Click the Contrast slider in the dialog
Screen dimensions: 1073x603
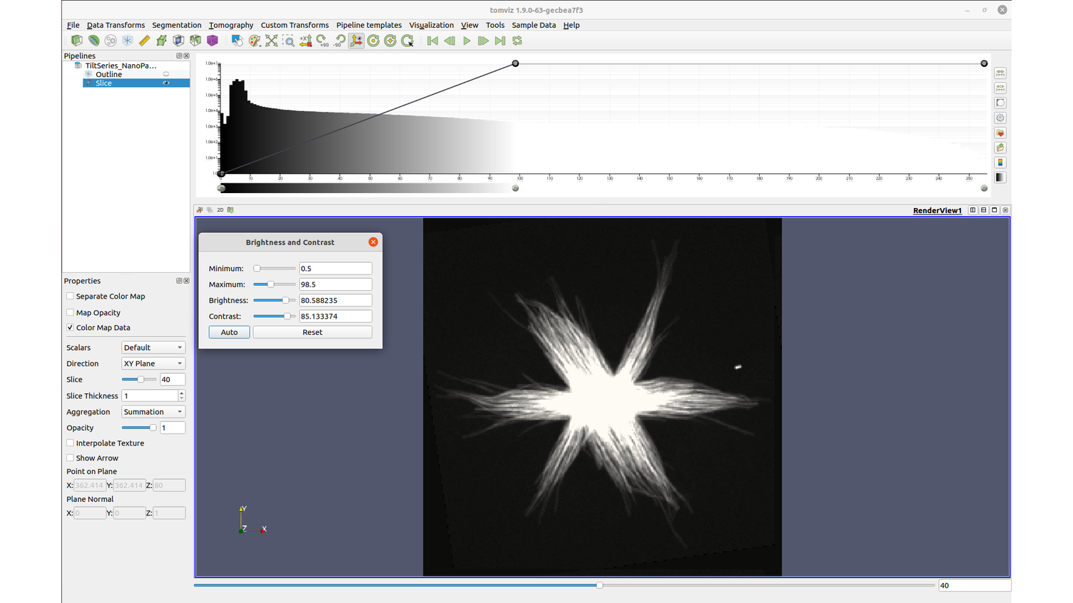click(x=275, y=316)
